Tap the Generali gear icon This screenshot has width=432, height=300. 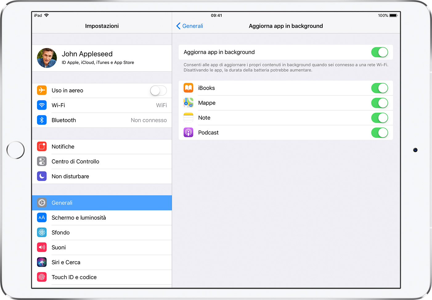click(x=42, y=203)
